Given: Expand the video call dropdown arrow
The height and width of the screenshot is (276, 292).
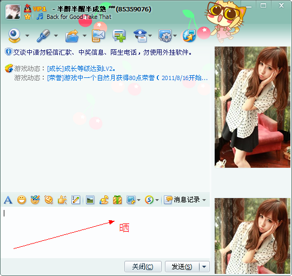Looking at the screenshot, I should pyautogui.click(x=27, y=36).
